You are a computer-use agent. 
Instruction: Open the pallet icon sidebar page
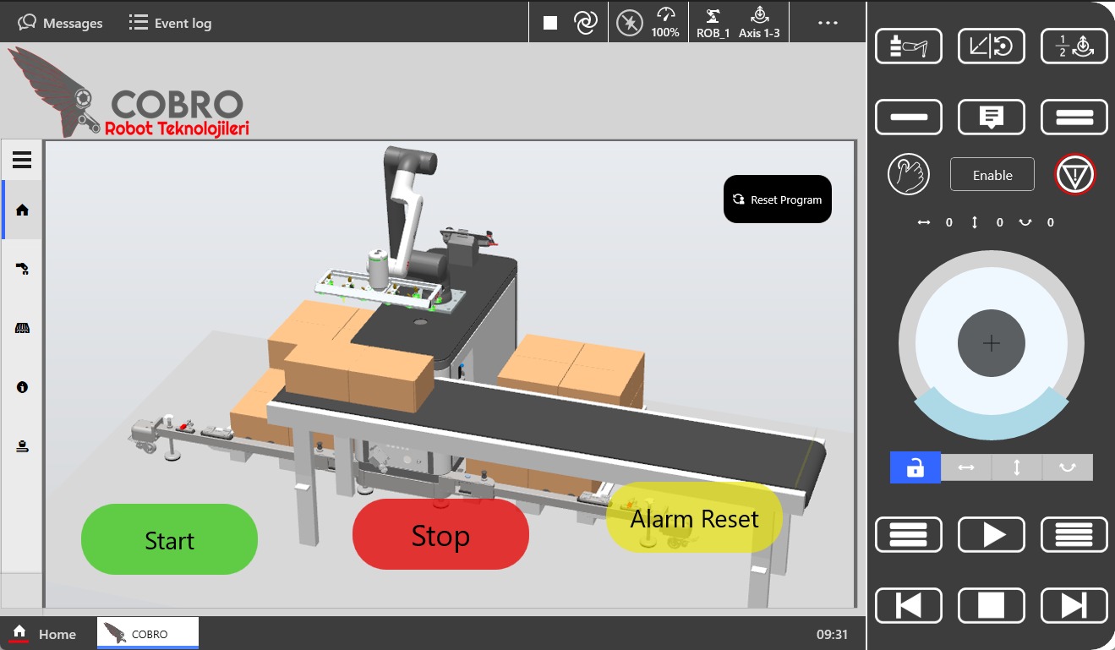tap(23, 328)
